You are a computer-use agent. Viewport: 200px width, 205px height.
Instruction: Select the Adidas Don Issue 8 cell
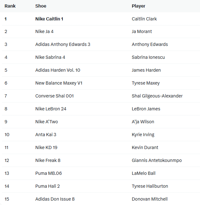55,199
